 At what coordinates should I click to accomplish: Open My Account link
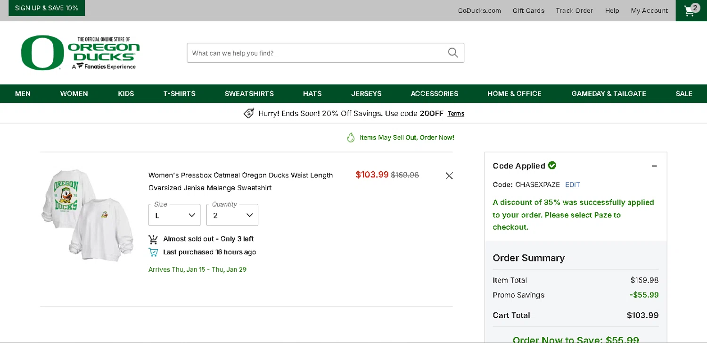(649, 10)
